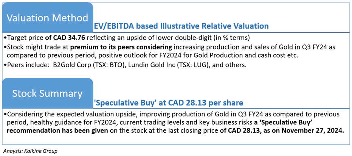Viewport: 352px width, 156px height.
Task: Select the EV/EBITDA based Illustrative Relative Valuation heading
Action: pyautogui.click(x=181, y=26)
